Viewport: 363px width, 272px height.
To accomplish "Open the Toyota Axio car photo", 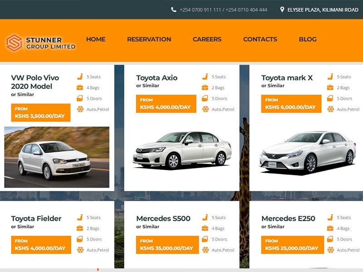I will click(182, 151).
